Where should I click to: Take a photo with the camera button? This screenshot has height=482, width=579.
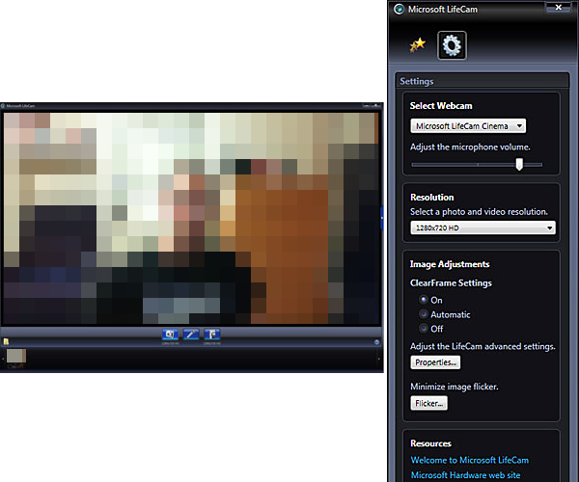170,335
